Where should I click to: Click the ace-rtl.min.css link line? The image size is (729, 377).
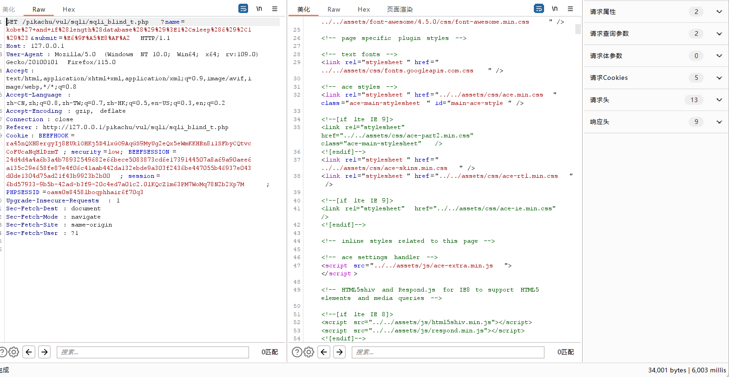[x=447, y=176]
